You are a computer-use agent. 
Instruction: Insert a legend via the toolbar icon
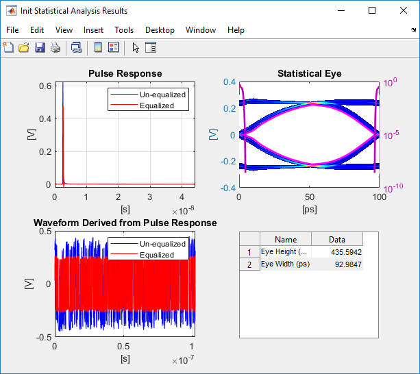[114, 48]
